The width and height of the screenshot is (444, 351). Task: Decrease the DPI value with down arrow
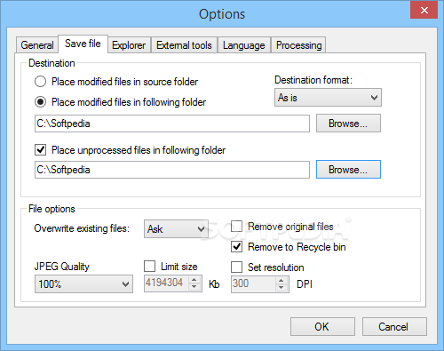pos(281,287)
